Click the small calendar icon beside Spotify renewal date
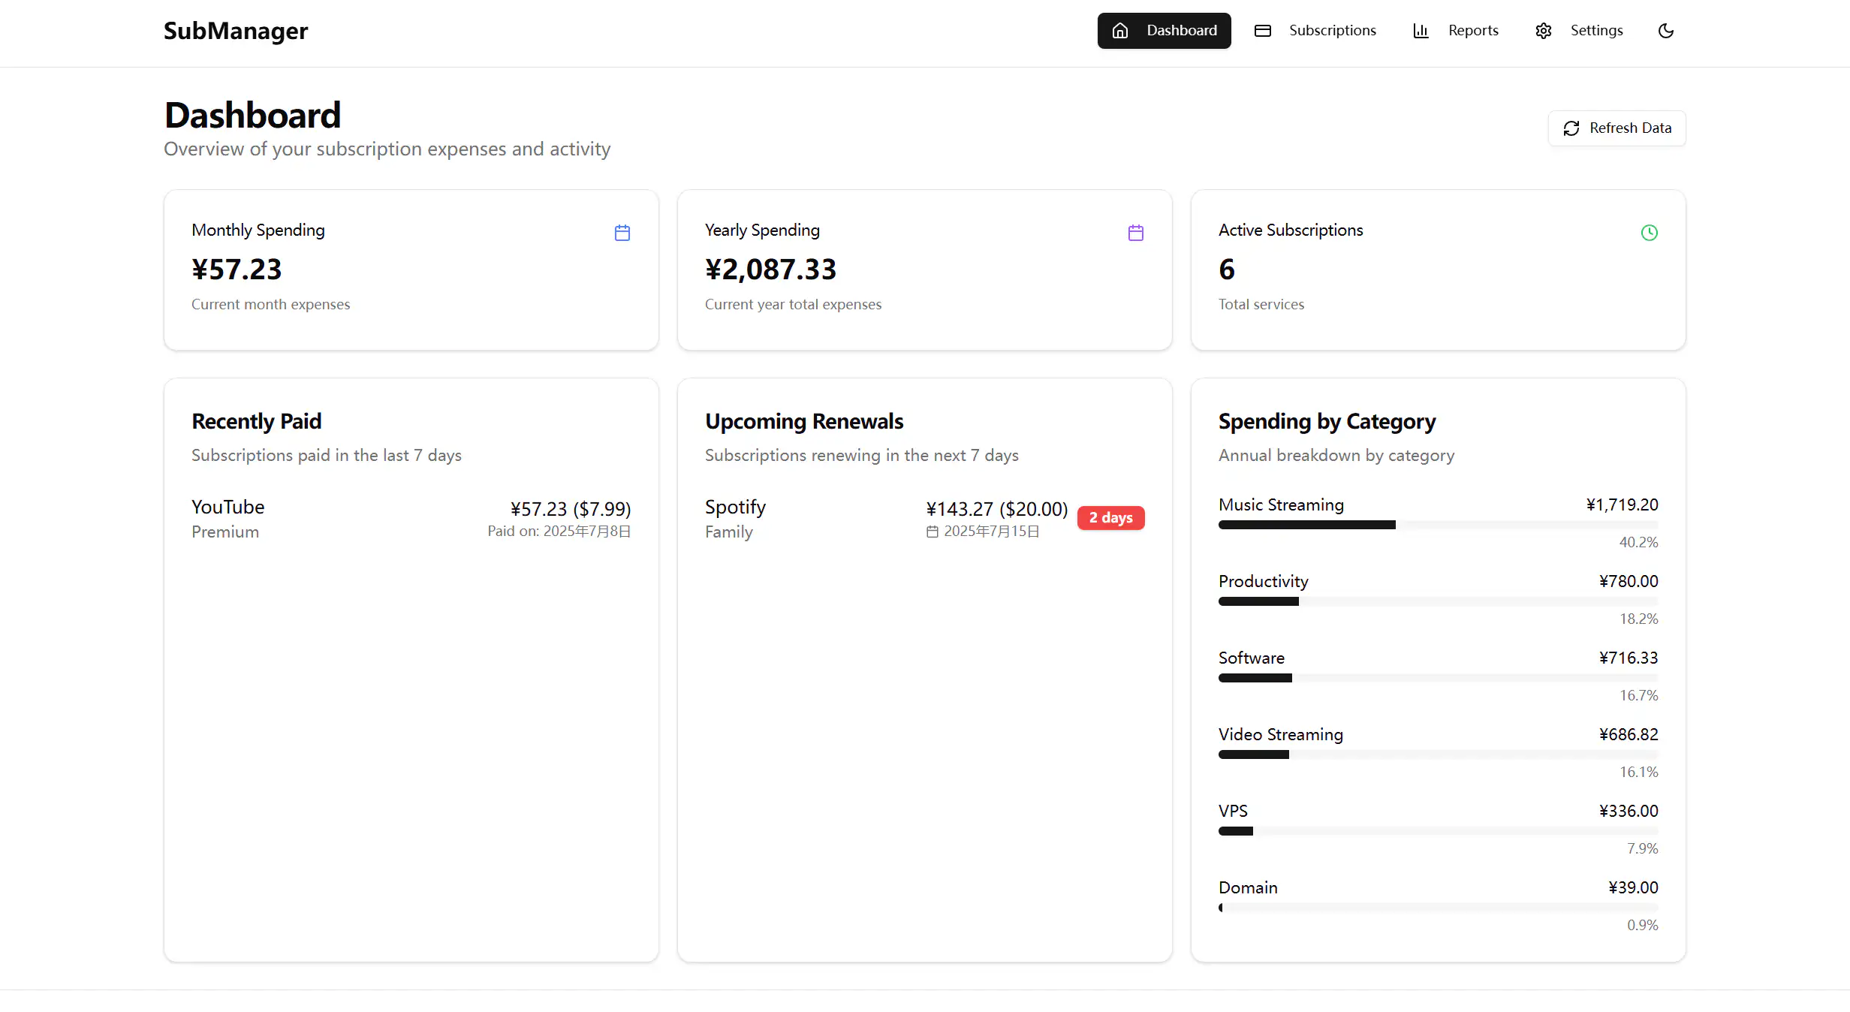 point(932,532)
